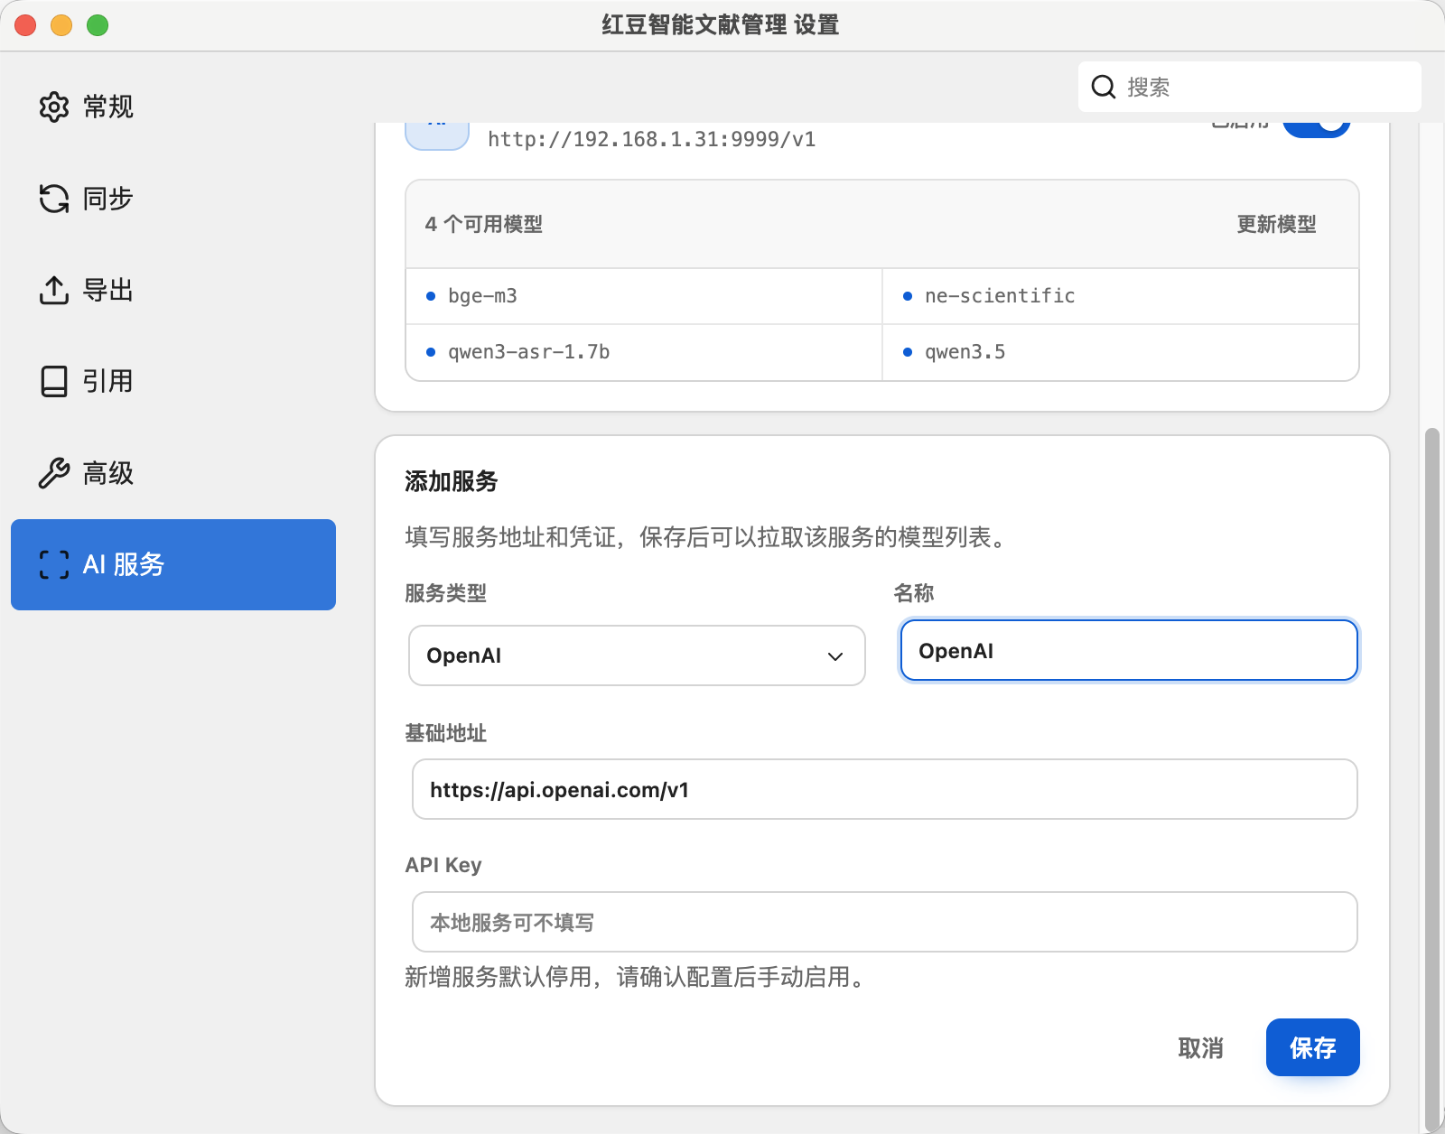
Task: Click the qwen3-asr-1.7b model entry
Action: point(644,352)
